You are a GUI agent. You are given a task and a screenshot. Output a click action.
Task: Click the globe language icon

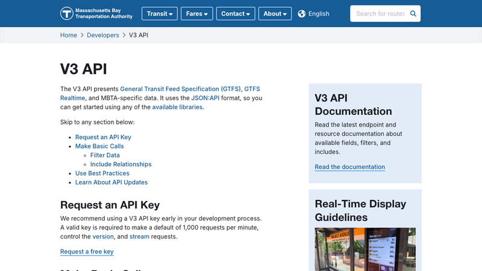(302, 13)
